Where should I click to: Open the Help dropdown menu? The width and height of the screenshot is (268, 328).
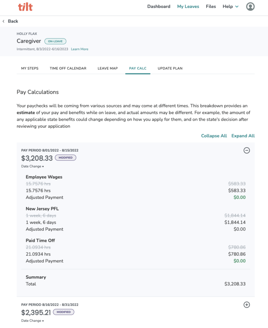click(x=230, y=7)
